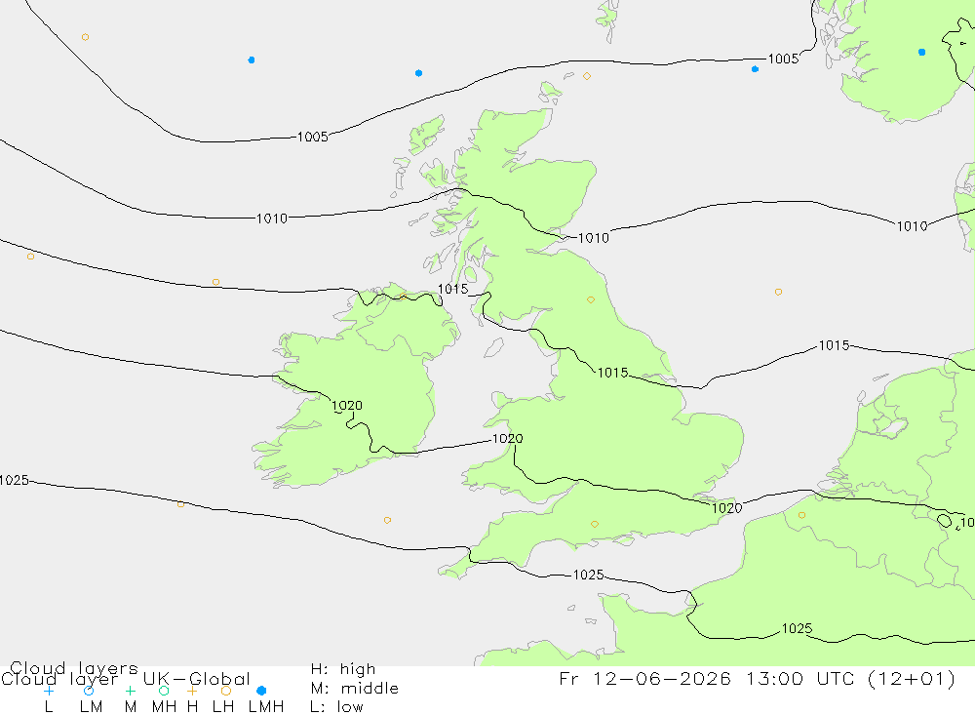Image resolution: width=975 pixels, height=715 pixels.
Task: Select the orange LH marker over southern England
Action: click(x=595, y=524)
